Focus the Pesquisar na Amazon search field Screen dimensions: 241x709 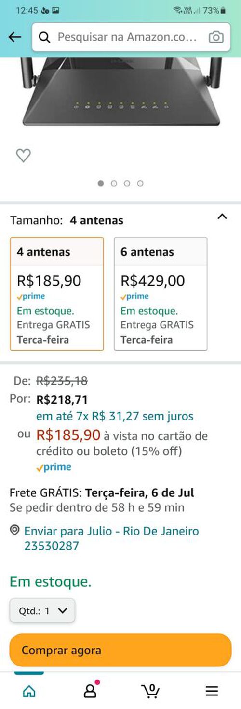127,37
